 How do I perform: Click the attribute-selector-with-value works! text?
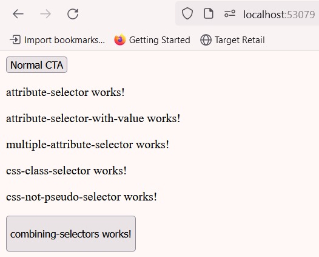pyautogui.click(x=93, y=118)
